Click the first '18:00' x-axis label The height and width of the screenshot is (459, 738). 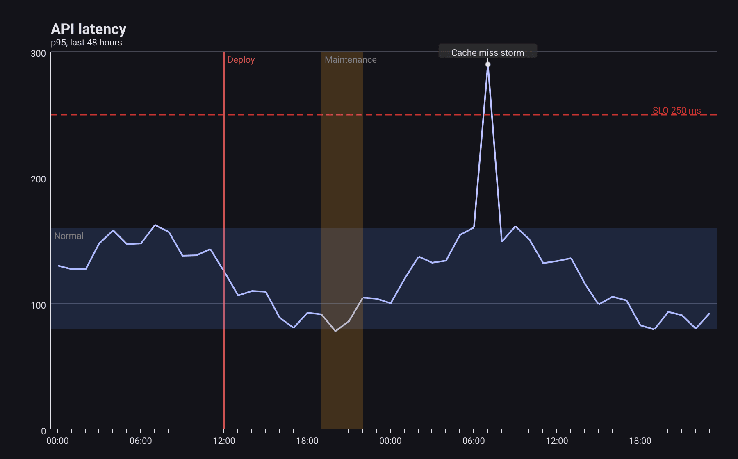307,441
